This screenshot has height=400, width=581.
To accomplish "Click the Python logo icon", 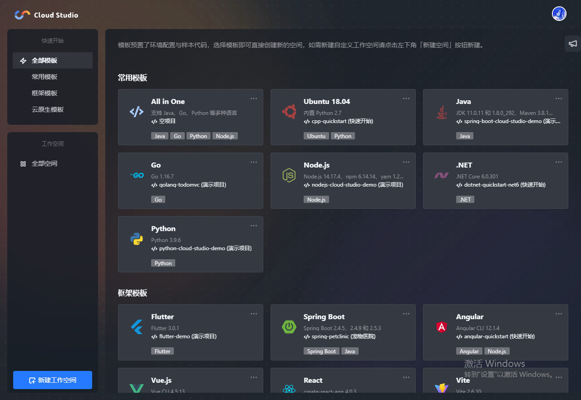I will (x=136, y=238).
